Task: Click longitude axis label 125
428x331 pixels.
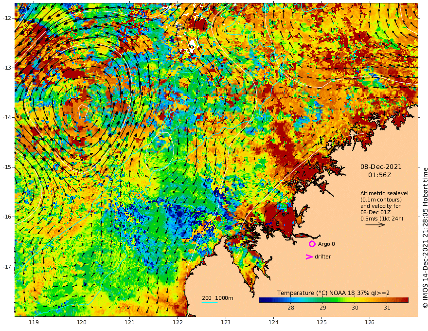Action: [x=322, y=322]
